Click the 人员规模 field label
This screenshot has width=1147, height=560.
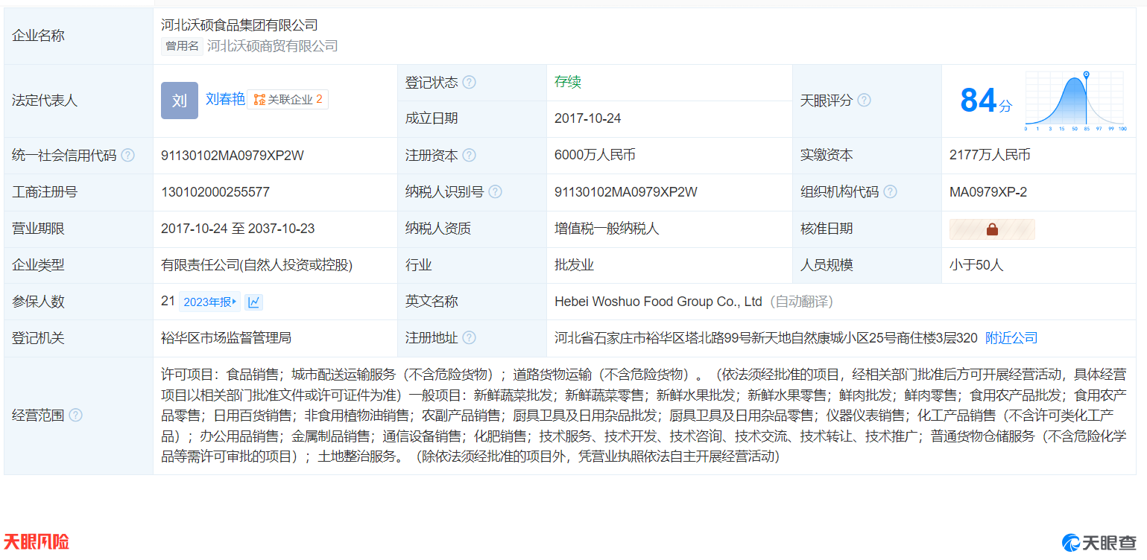[827, 265]
